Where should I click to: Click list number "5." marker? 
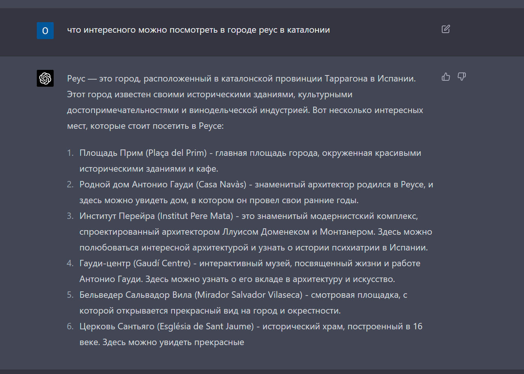[x=70, y=295]
